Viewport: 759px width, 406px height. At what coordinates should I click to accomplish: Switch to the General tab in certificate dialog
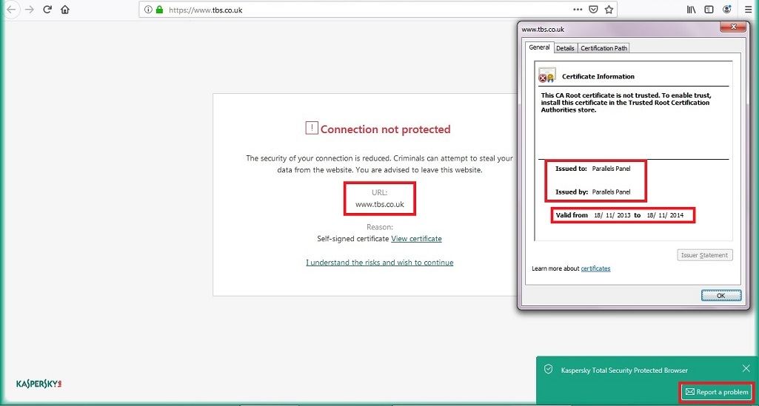pos(539,47)
